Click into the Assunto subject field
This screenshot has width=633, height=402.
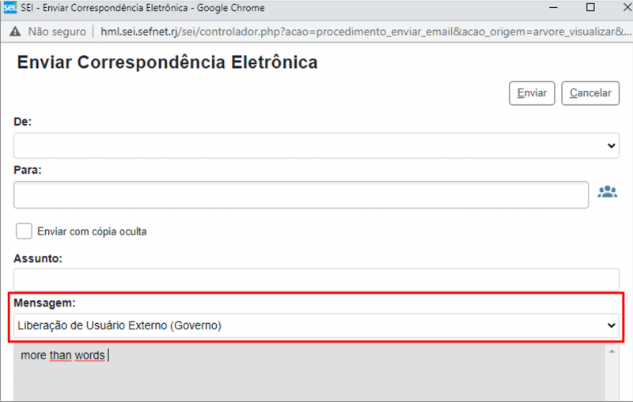[x=316, y=279]
